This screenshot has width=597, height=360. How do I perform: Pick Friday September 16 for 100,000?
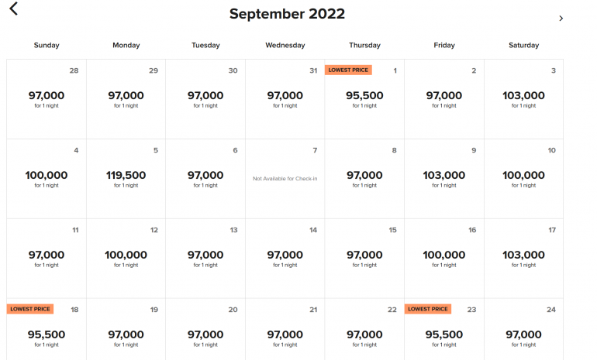click(444, 258)
